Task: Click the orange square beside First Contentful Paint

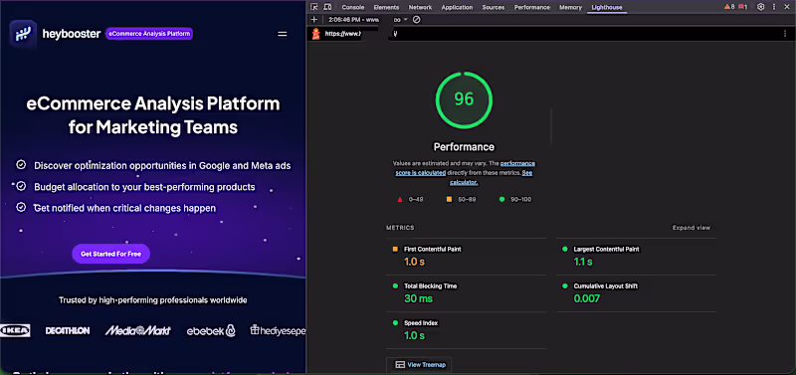Action: point(395,249)
